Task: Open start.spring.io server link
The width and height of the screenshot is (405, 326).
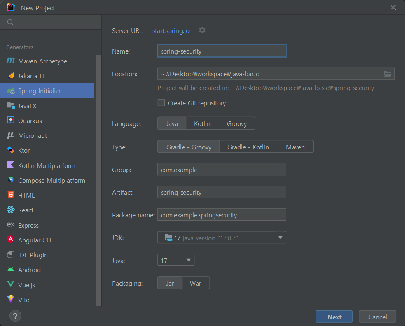Action: coord(171,31)
